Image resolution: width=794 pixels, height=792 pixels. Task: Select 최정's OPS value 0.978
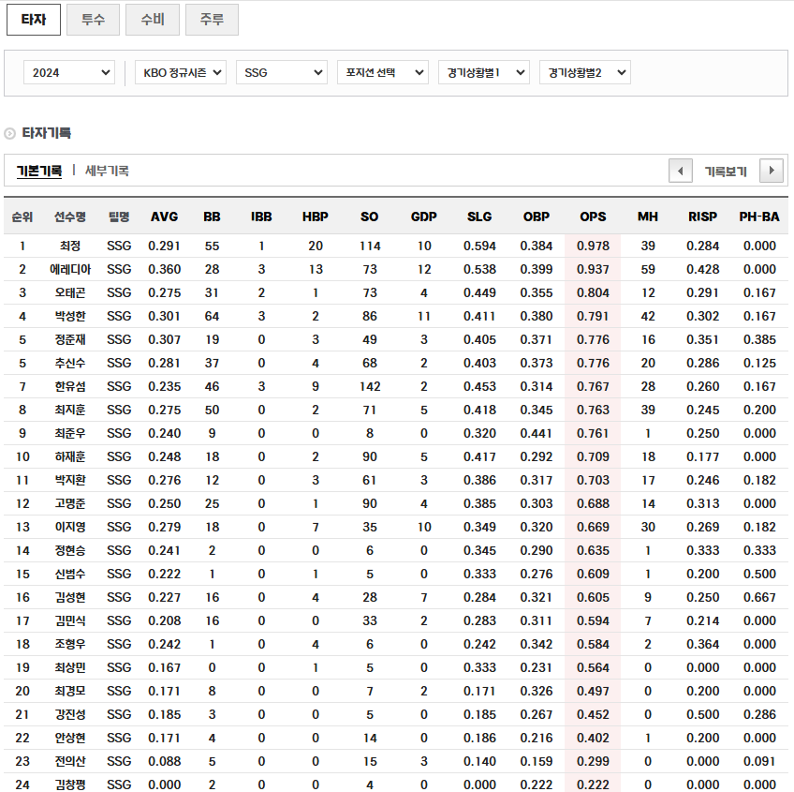pos(593,246)
